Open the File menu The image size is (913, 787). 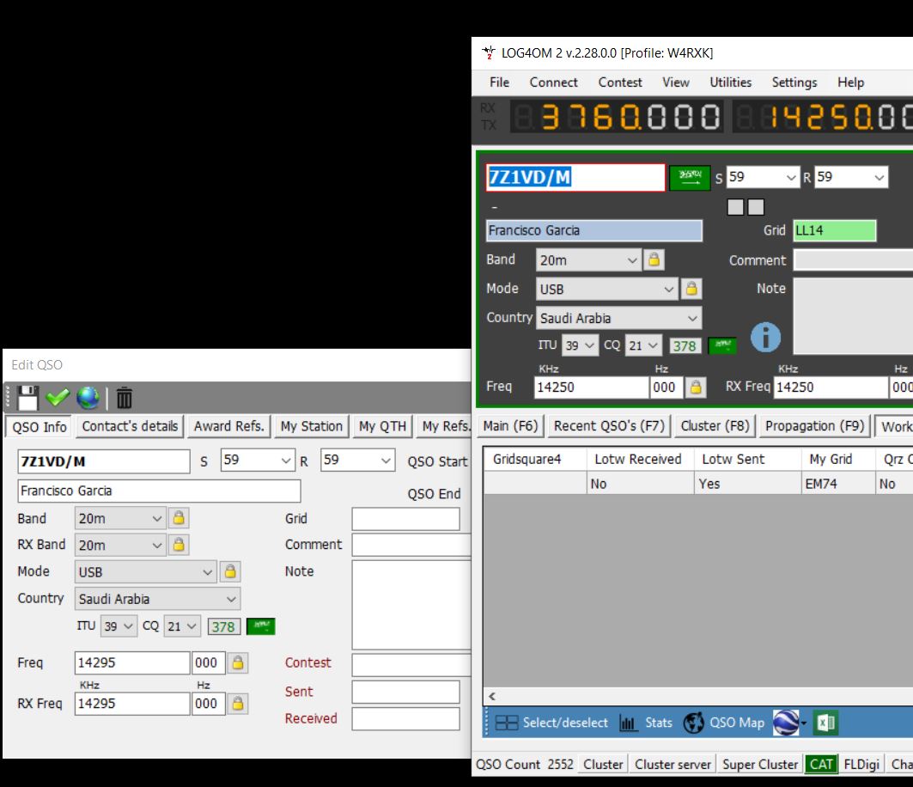500,82
